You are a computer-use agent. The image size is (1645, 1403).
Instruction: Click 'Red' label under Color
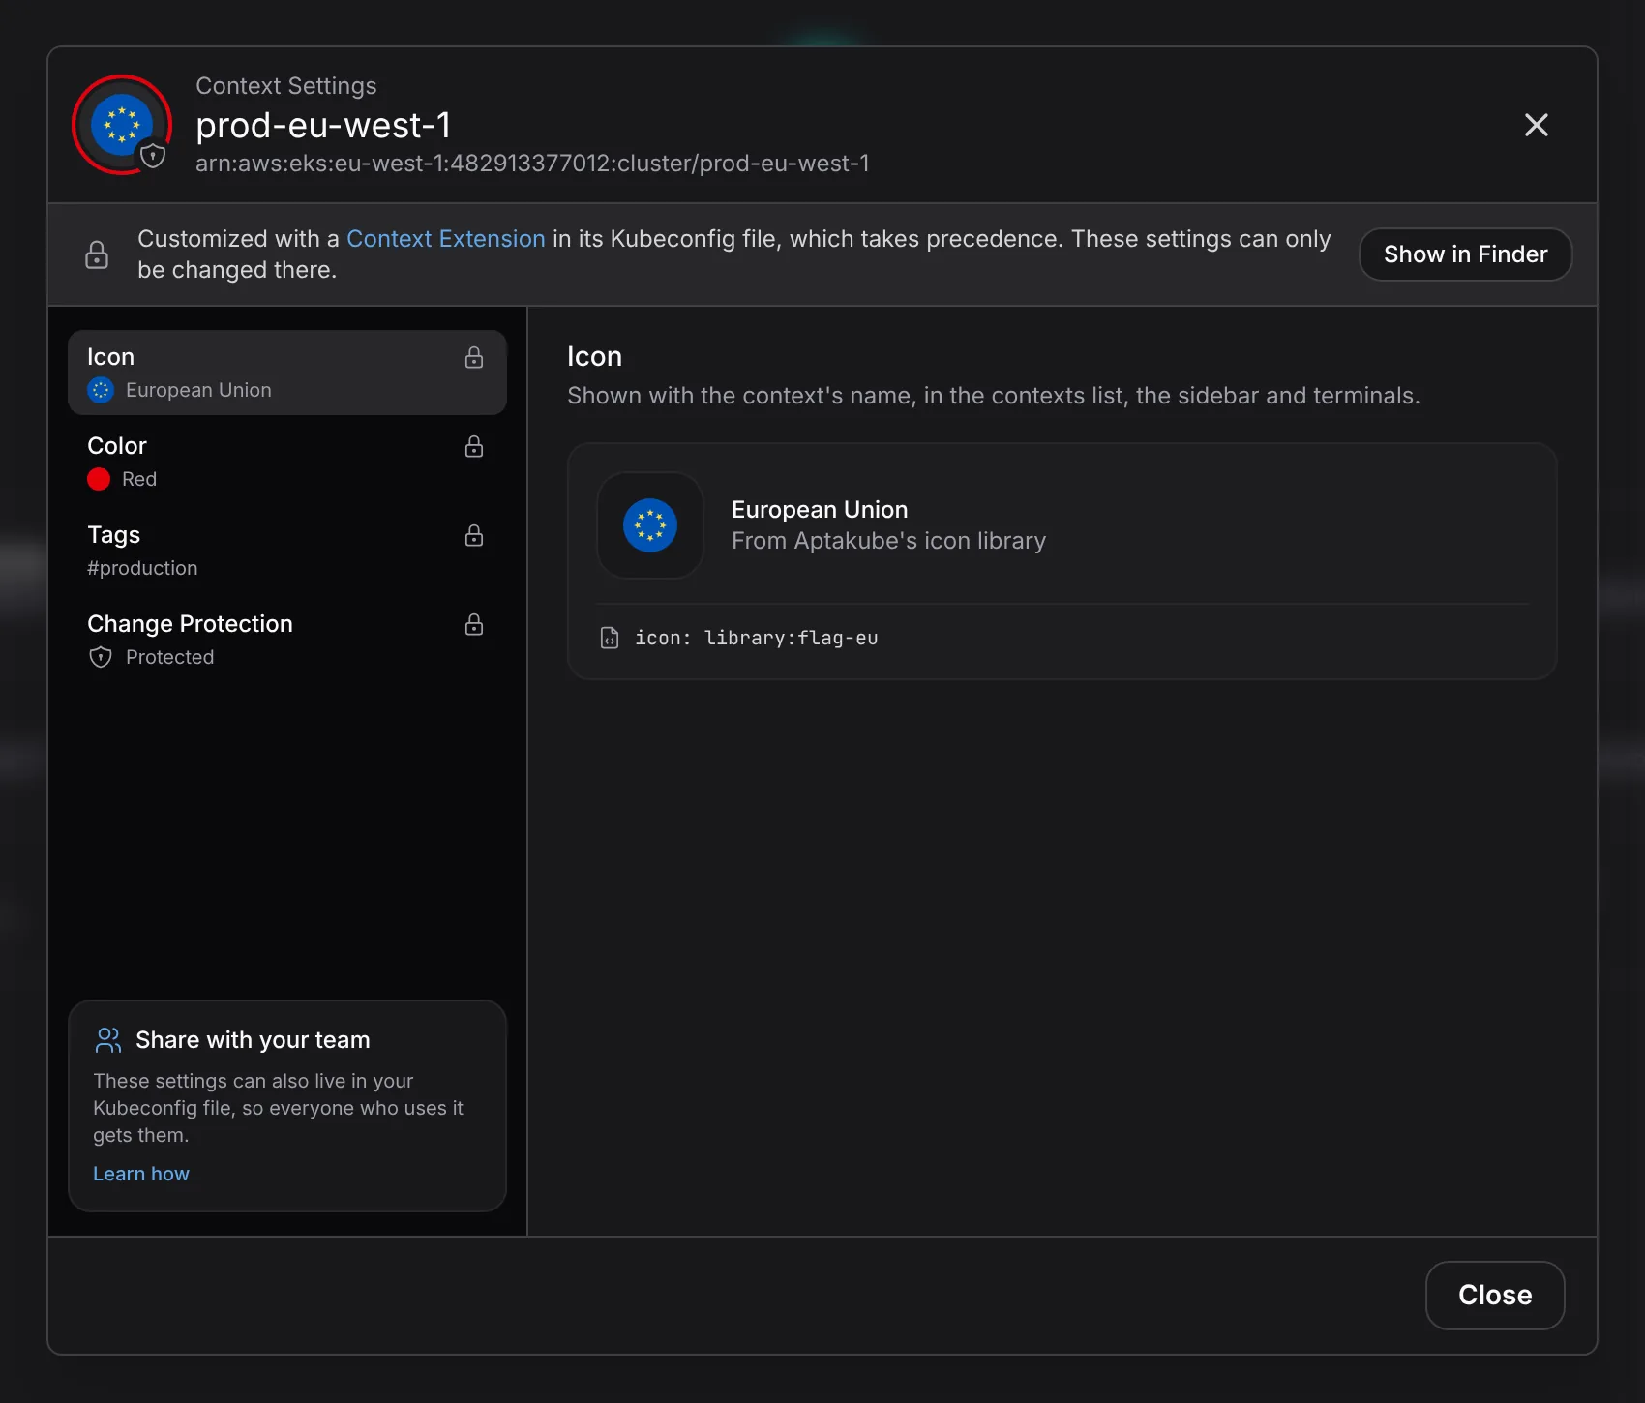(139, 479)
